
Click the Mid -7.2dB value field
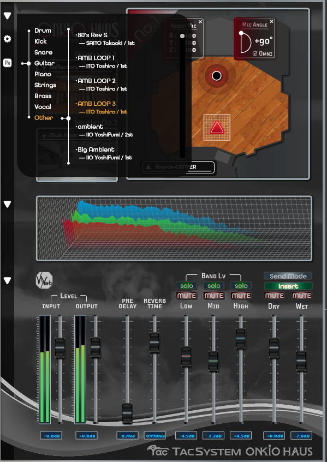213,435
